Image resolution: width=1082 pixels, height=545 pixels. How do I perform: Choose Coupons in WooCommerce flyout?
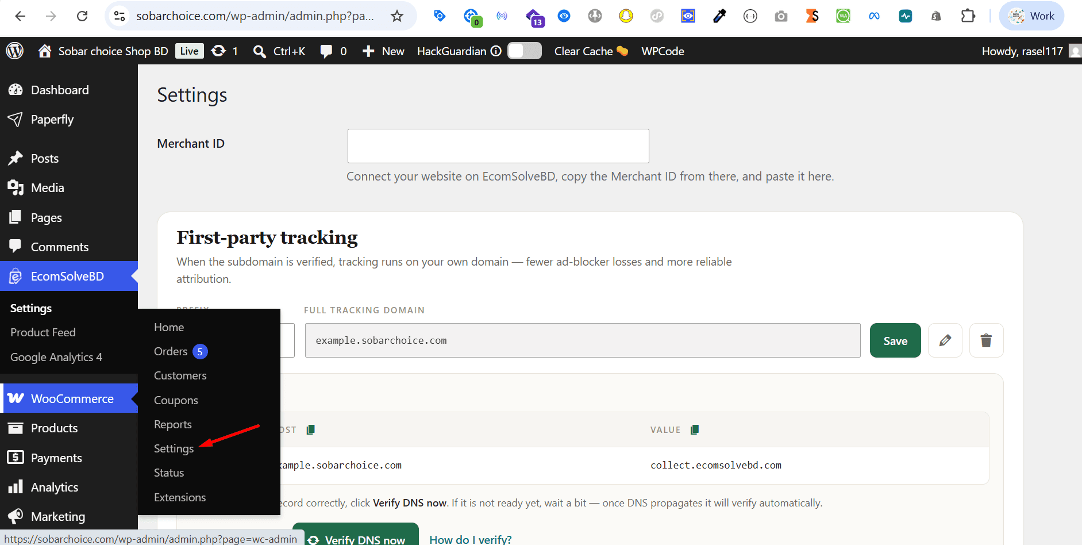[176, 400]
